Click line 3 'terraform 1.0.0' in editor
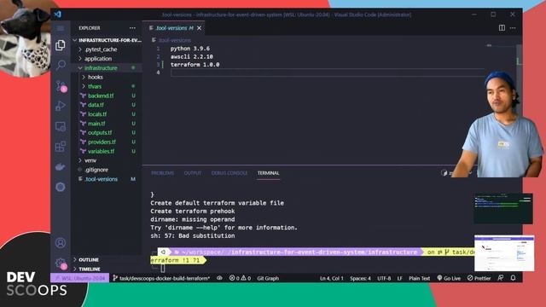 (x=195, y=65)
